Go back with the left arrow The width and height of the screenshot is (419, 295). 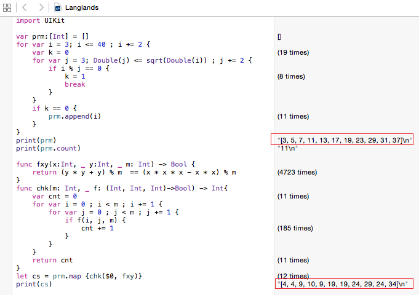point(24,7)
